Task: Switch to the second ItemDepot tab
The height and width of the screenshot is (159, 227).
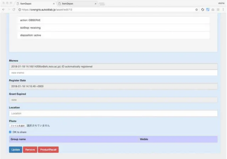Action: tap(77, 4)
